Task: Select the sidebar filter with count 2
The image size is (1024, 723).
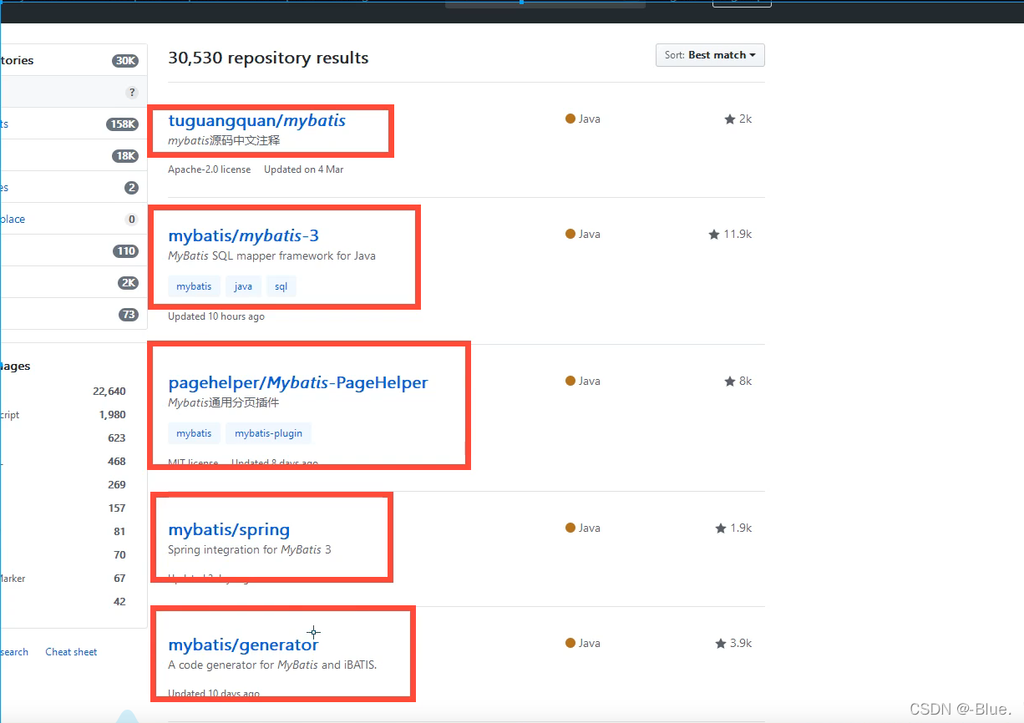Action: tap(74, 187)
